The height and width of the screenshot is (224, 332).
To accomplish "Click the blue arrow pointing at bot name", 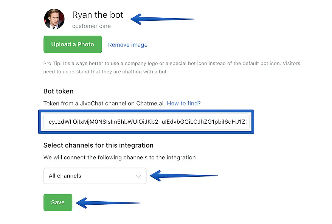I will point(162,19).
